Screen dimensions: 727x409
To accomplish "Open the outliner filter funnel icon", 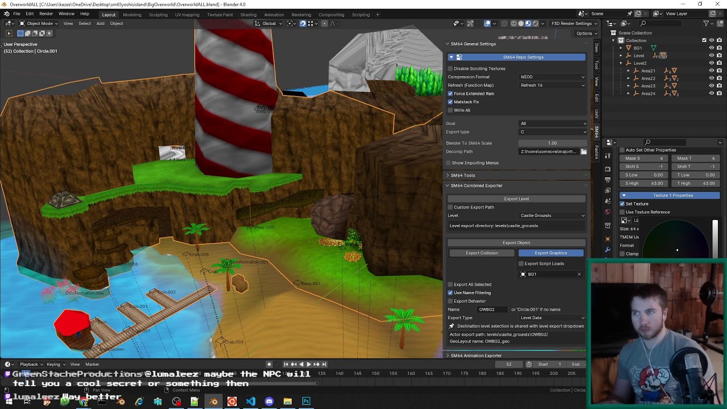I will coord(707,23).
